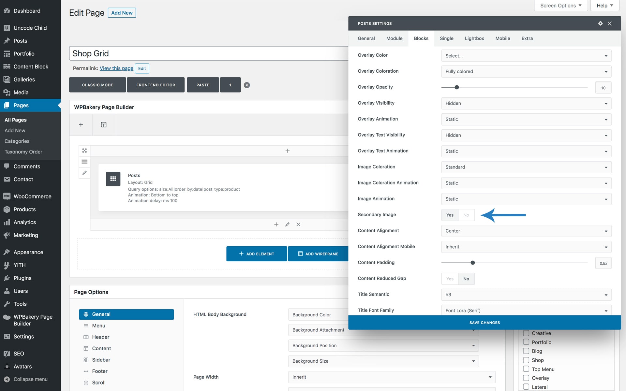
Task: Expand the Content Alignment dropdown
Action: click(x=526, y=231)
